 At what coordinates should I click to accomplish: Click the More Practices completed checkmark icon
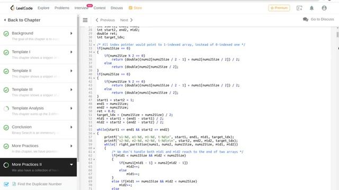click(x=6, y=146)
